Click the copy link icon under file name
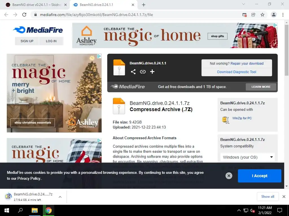 coord(143,72)
